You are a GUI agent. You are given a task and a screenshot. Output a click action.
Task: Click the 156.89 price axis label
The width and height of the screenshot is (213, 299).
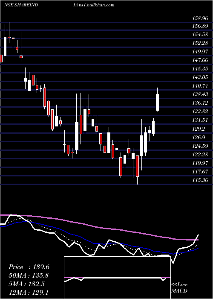point(200,26)
